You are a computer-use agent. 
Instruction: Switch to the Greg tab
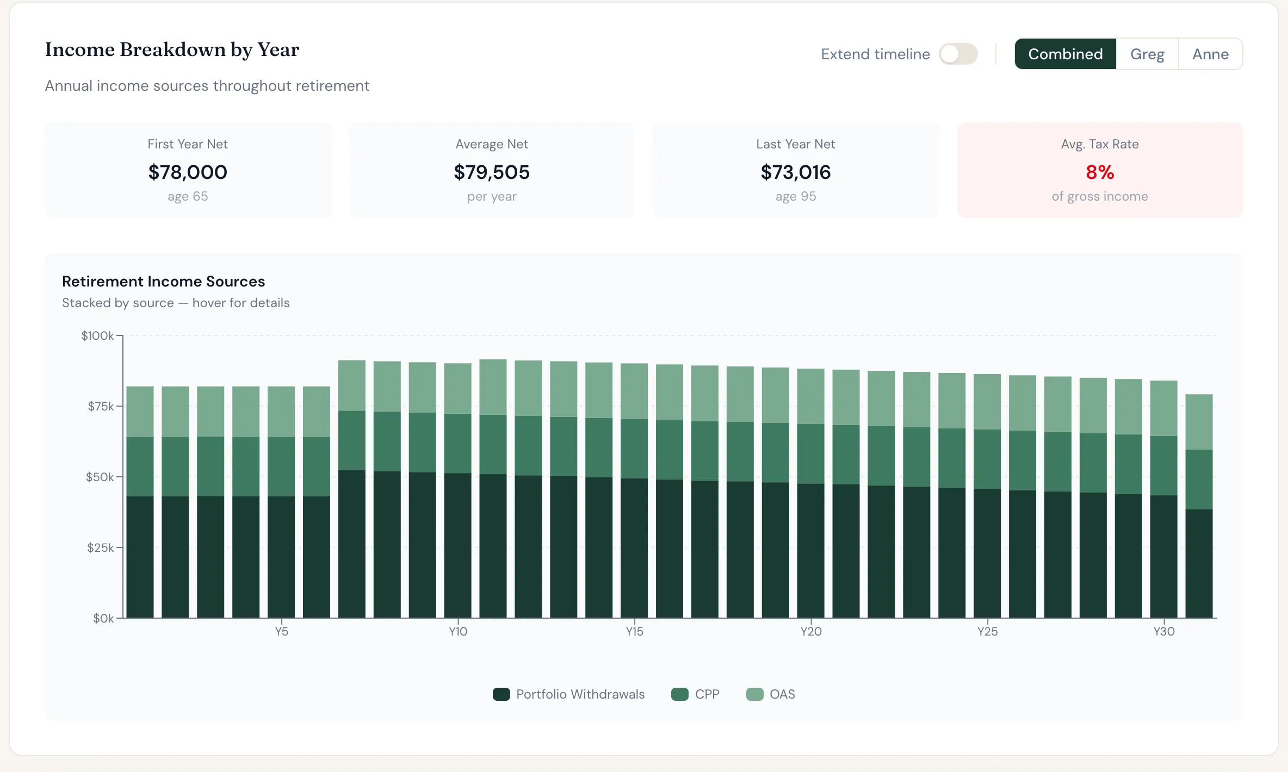(x=1147, y=54)
